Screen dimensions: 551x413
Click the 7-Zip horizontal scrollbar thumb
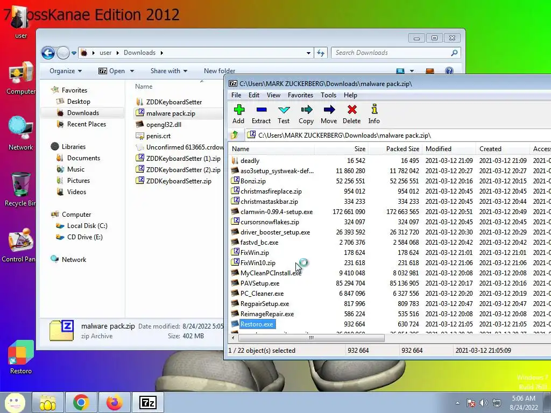click(312, 338)
